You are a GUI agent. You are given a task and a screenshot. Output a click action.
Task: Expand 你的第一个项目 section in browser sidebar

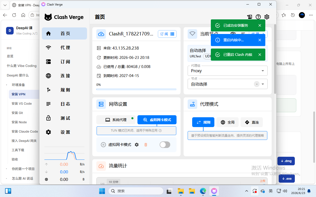click(x=23, y=169)
